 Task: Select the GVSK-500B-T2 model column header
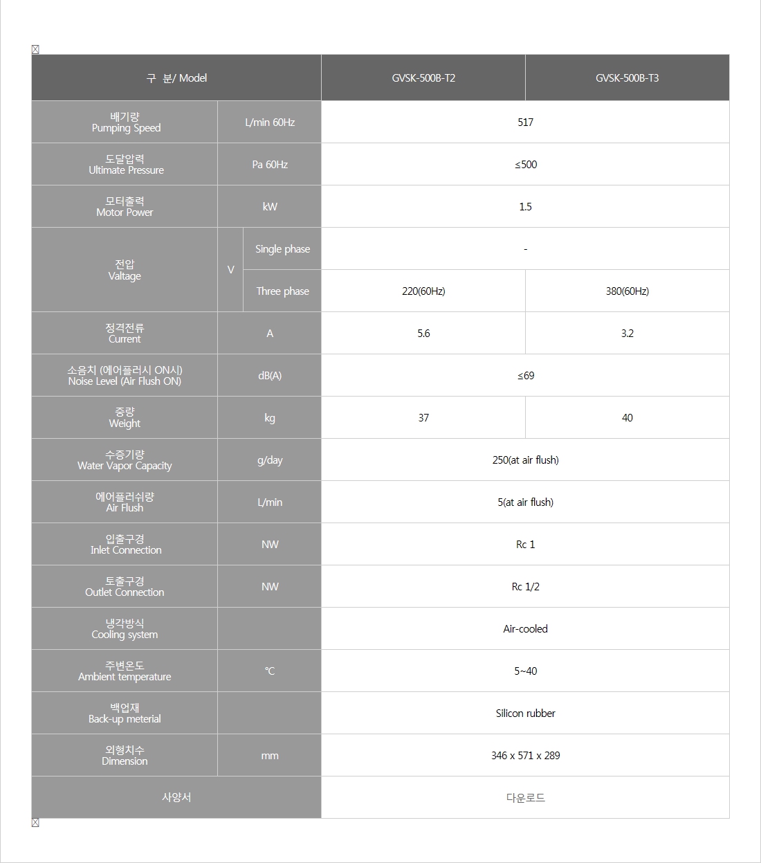[423, 78]
